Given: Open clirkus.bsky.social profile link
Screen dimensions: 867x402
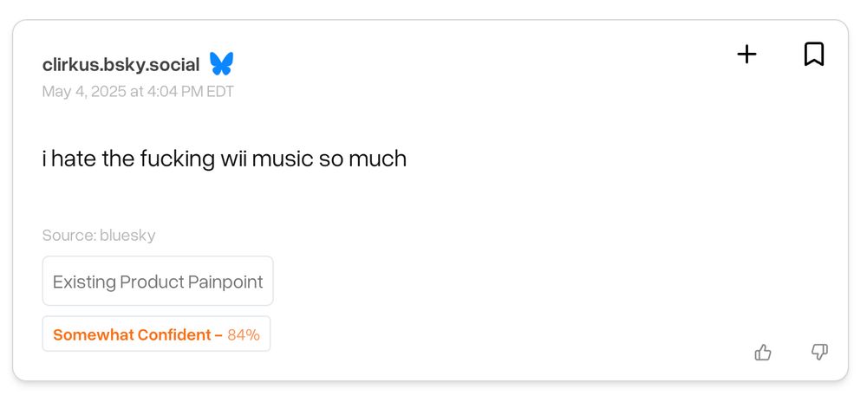Looking at the screenshot, I should pyautogui.click(x=121, y=65).
